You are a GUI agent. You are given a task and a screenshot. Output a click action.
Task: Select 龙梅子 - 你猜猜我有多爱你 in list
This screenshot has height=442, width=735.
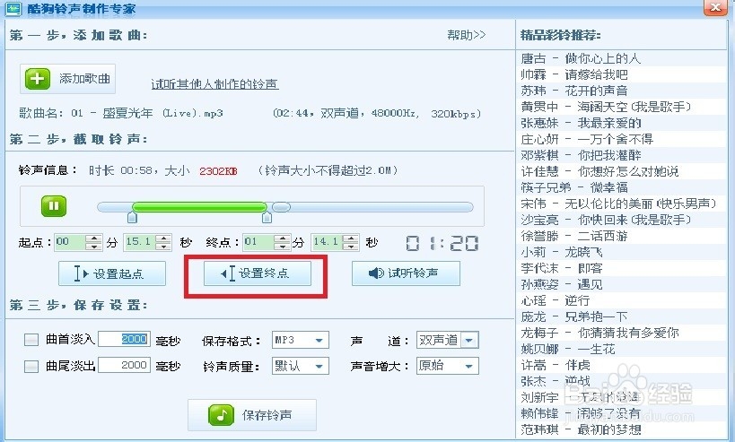tap(623, 333)
